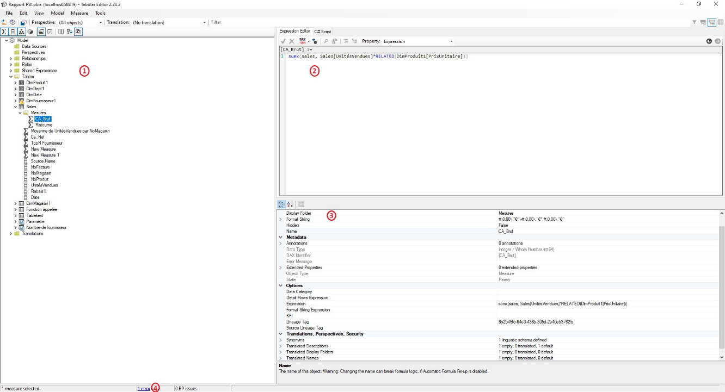Select the flat list view icon
The width and height of the screenshot is (725, 392).
721,22
